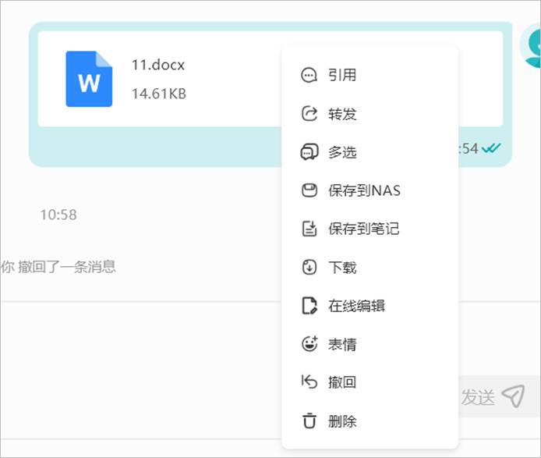Select 保存到NAS menu entry
This screenshot has height=458, width=541.
tap(370, 190)
